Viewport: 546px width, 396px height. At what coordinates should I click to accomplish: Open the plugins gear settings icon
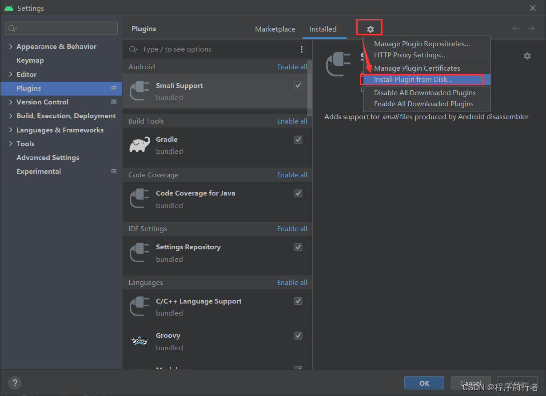[370, 29]
